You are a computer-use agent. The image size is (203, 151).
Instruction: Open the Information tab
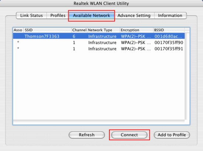[x=170, y=15]
